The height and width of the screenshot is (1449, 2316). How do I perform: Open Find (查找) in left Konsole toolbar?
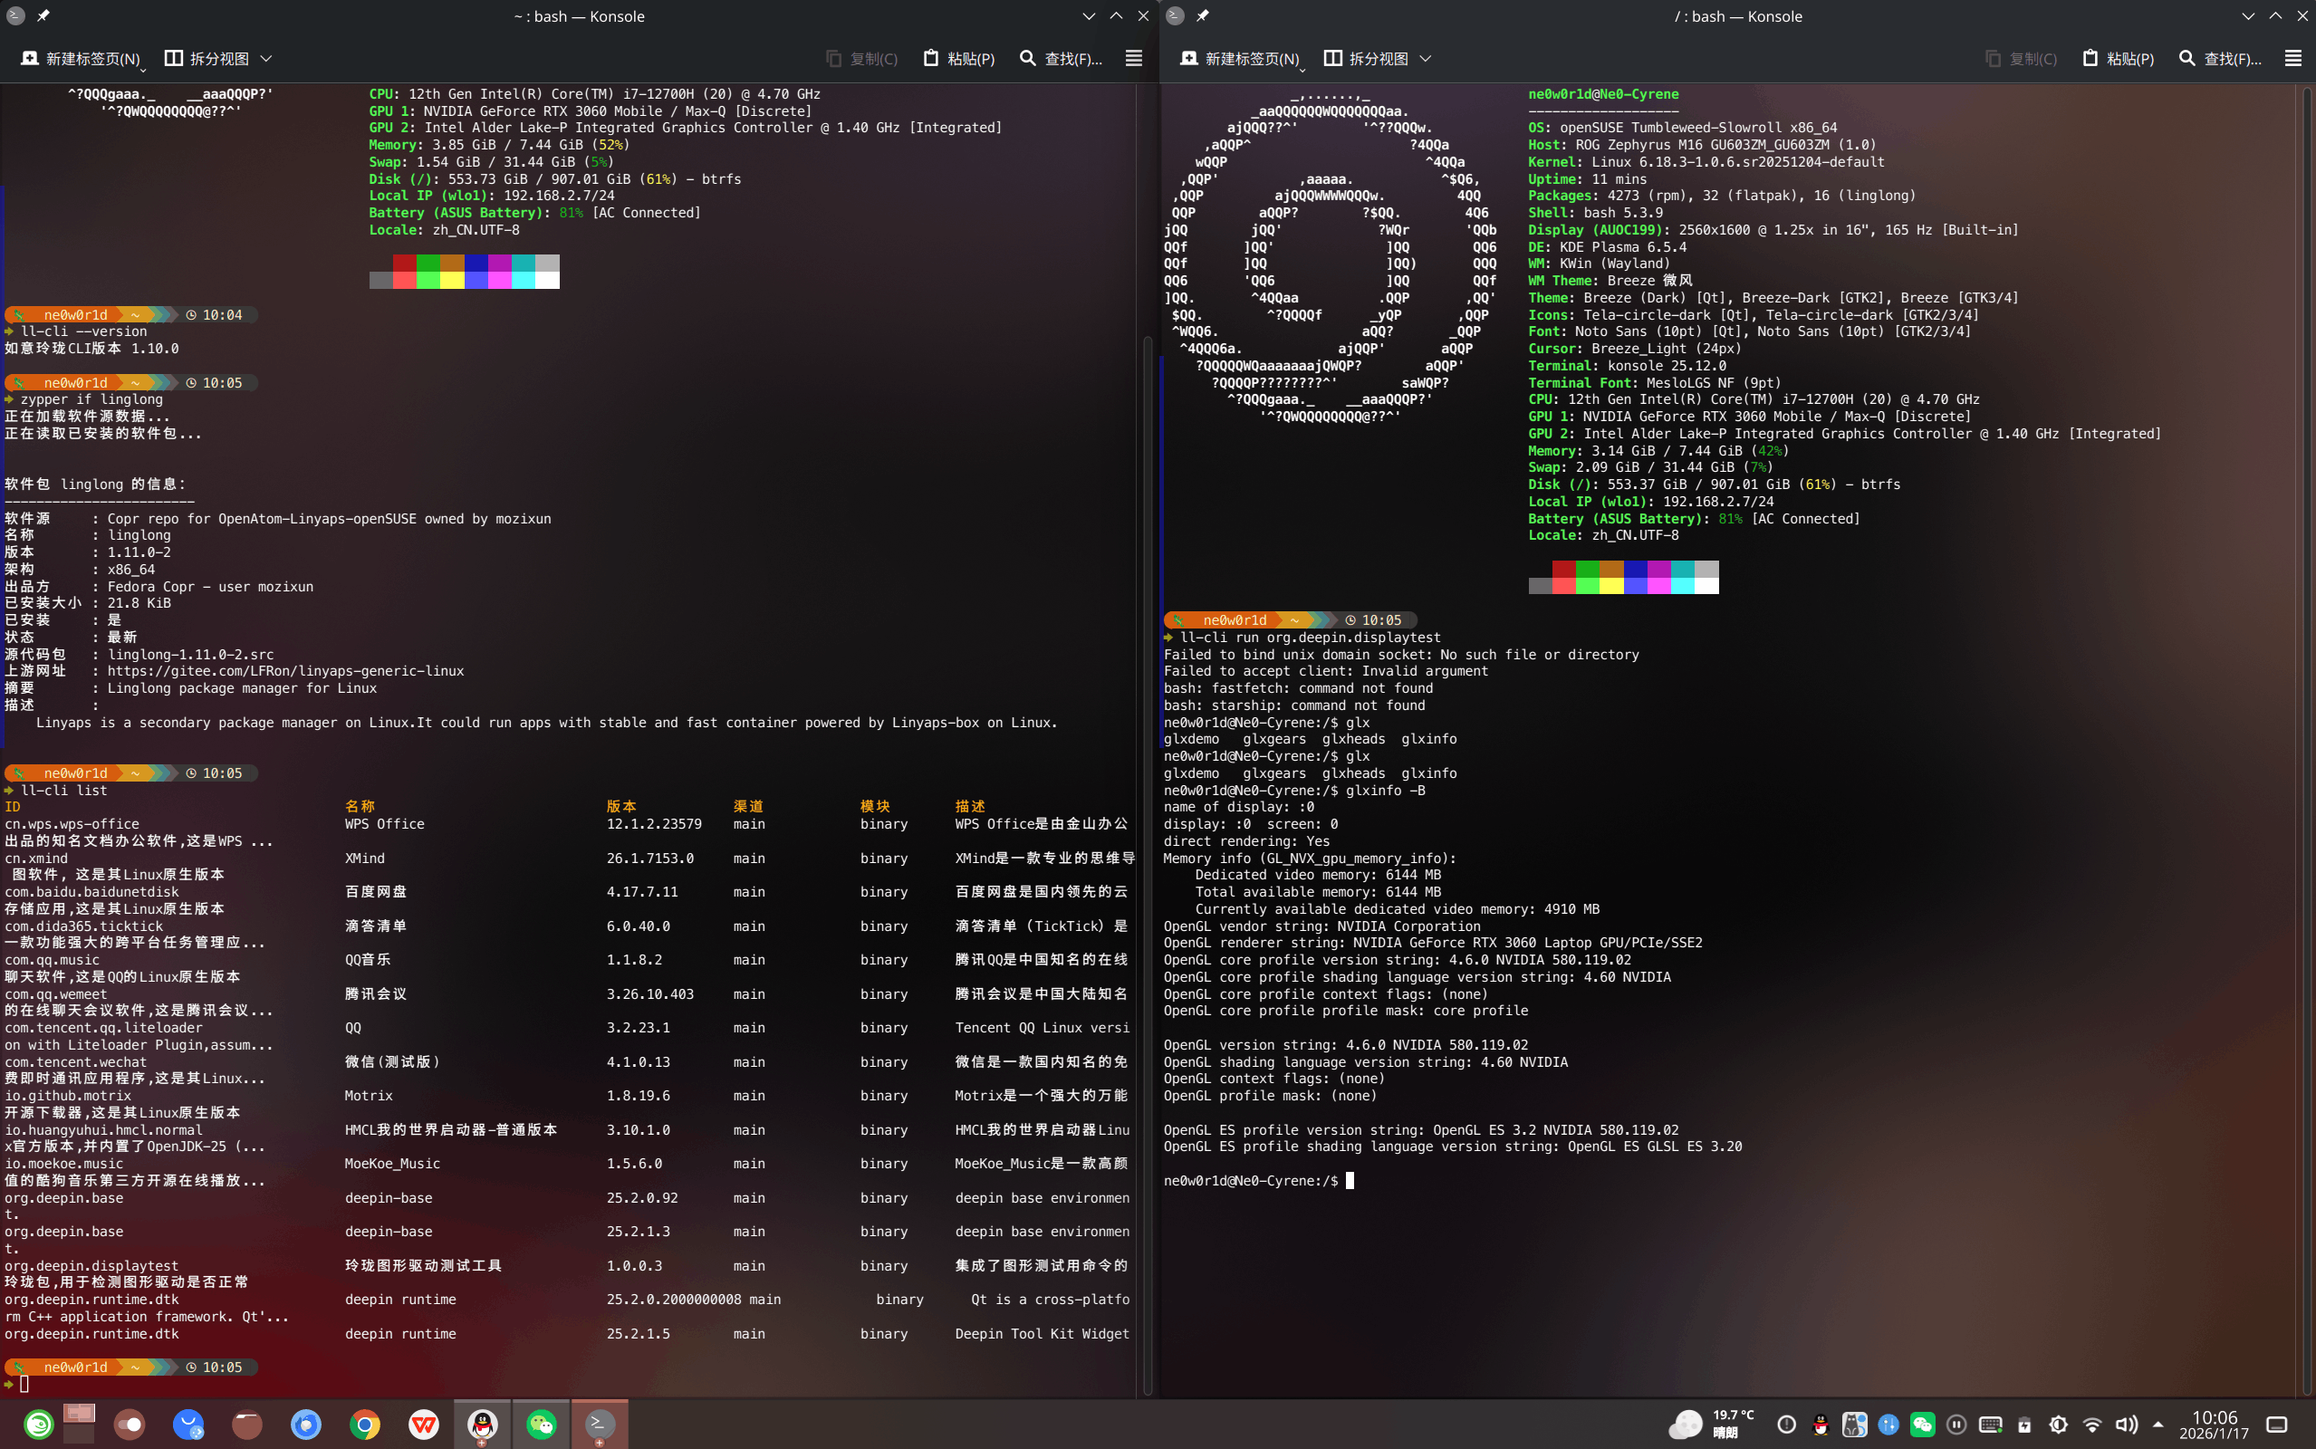(1061, 59)
